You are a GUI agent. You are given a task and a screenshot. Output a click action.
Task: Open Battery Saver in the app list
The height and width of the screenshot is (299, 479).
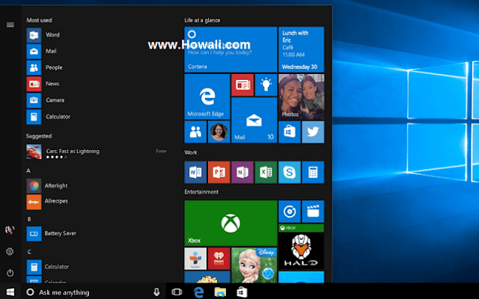click(x=51, y=234)
